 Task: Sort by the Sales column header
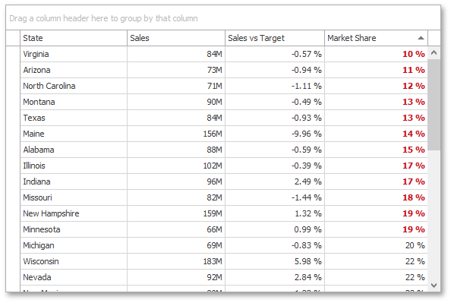[x=176, y=38]
